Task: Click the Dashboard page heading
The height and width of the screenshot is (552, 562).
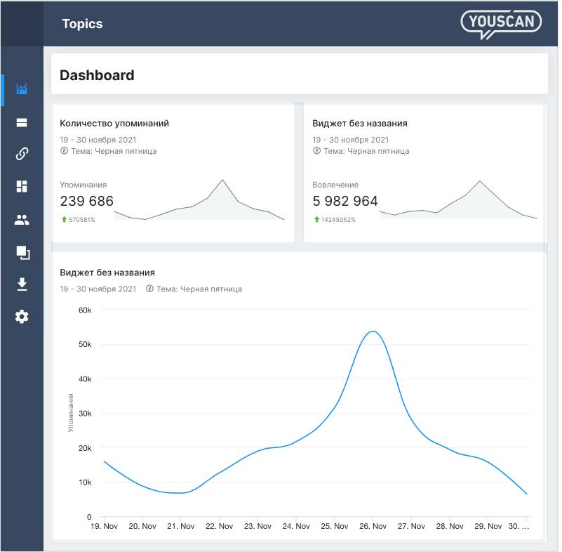Action: coord(97,75)
